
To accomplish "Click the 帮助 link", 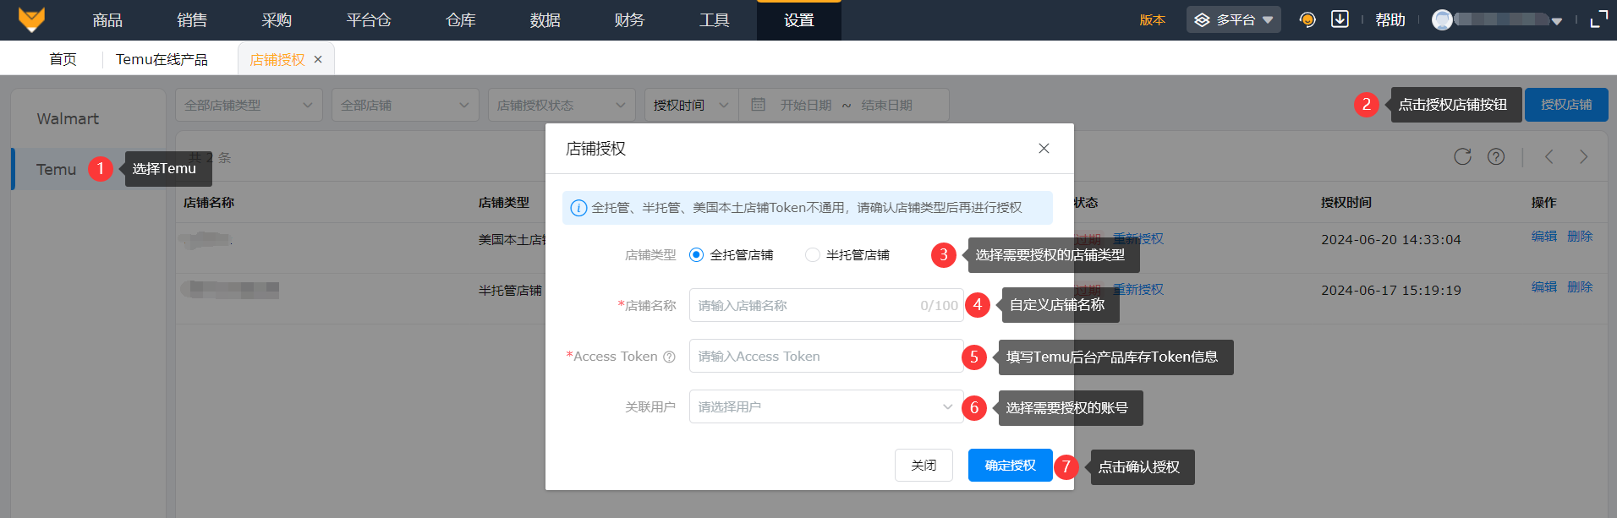I will click(x=1390, y=19).
